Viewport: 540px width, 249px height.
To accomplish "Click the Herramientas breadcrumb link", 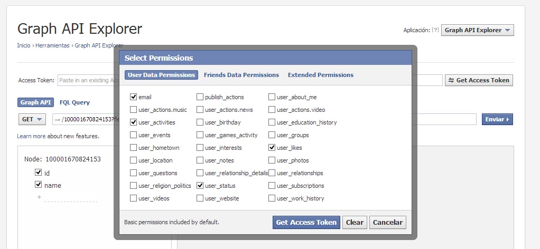I will 52,45.
